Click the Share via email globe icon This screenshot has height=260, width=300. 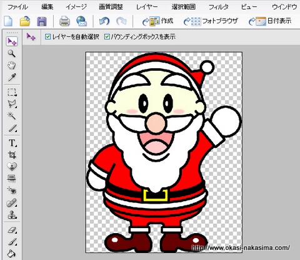pos(81,21)
